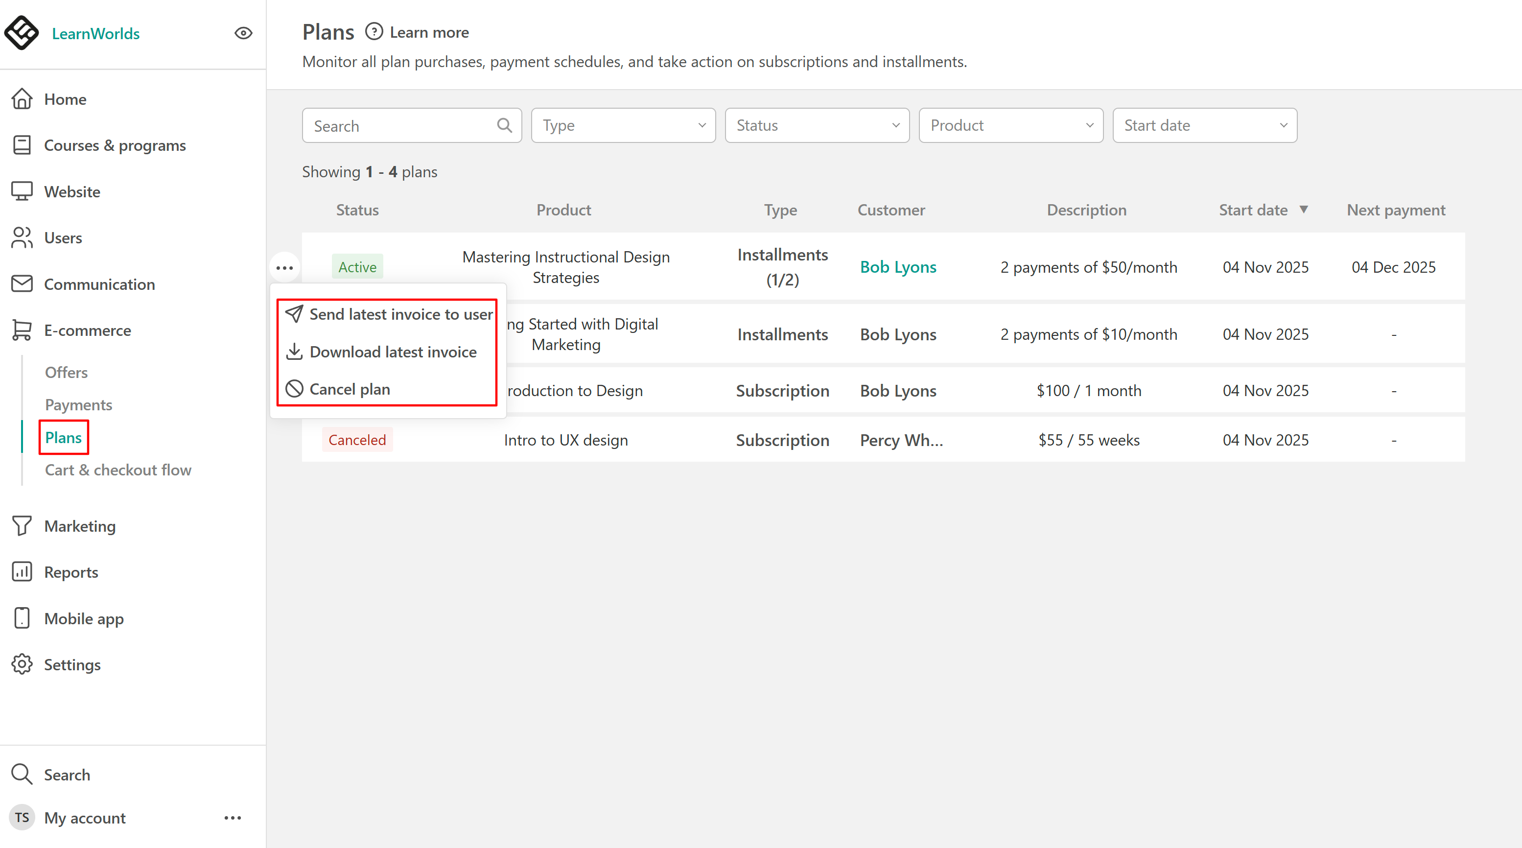This screenshot has width=1522, height=848.
Task: Open the Product filter dropdown
Action: pyautogui.click(x=1011, y=125)
